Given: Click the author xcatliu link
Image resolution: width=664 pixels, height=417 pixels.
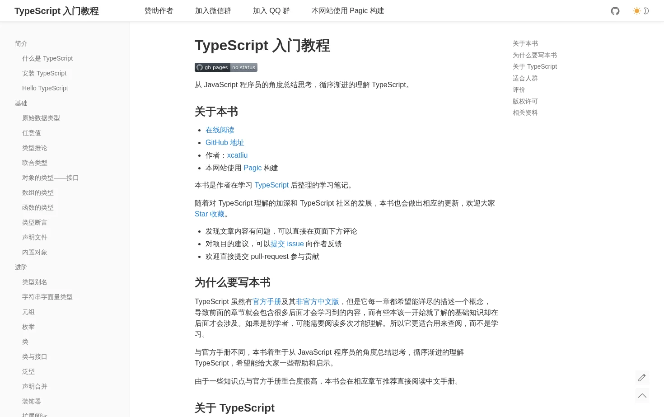Looking at the screenshot, I should click(237, 155).
